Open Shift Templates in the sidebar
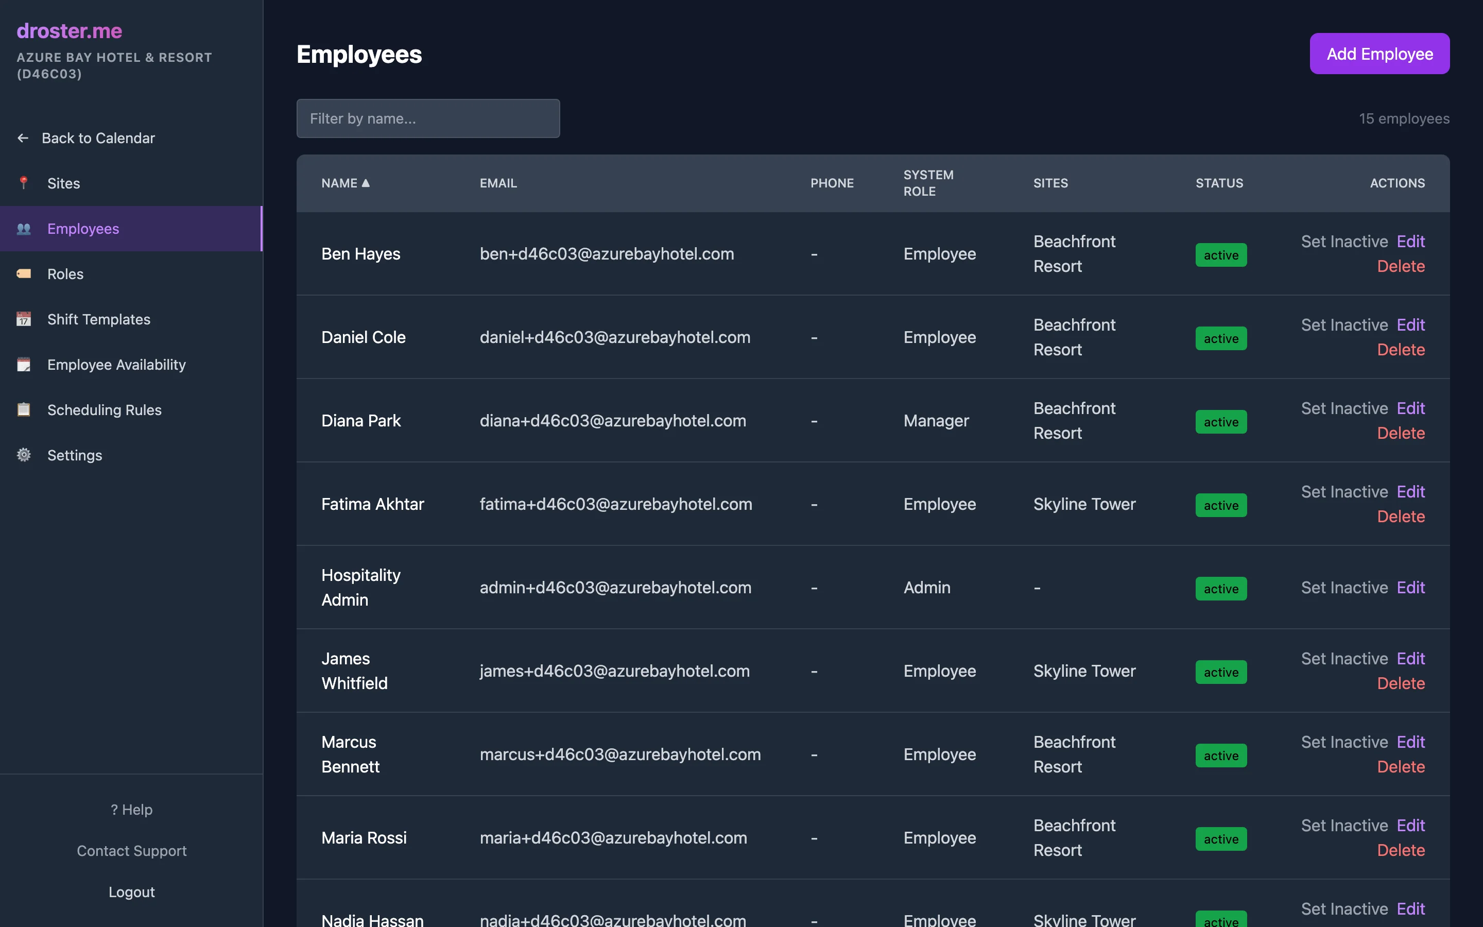 tap(131, 319)
